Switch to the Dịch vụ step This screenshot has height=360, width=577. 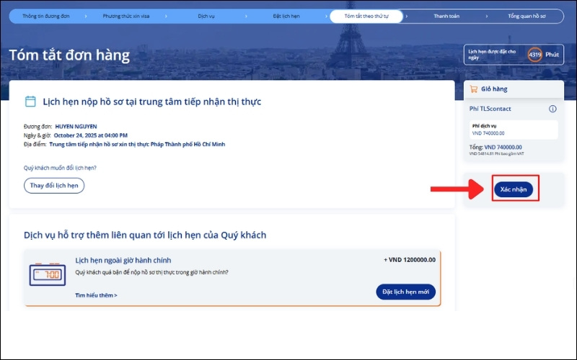click(206, 16)
